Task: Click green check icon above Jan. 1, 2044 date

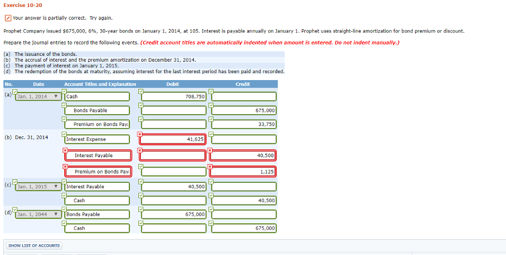Action: (15, 209)
